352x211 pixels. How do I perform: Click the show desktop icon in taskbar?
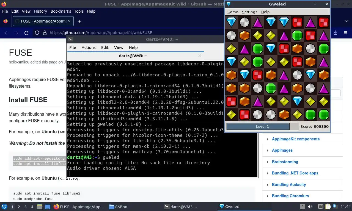(48, 207)
